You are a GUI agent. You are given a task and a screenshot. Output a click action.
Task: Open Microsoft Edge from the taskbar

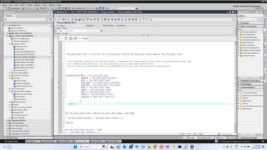tap(125, 147)
